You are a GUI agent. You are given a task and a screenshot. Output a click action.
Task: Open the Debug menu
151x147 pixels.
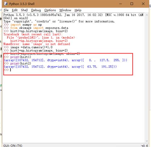[36, 10]
